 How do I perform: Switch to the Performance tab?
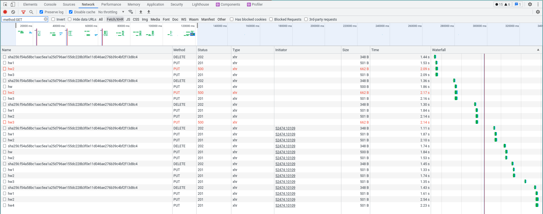click(x=111, y=4)
